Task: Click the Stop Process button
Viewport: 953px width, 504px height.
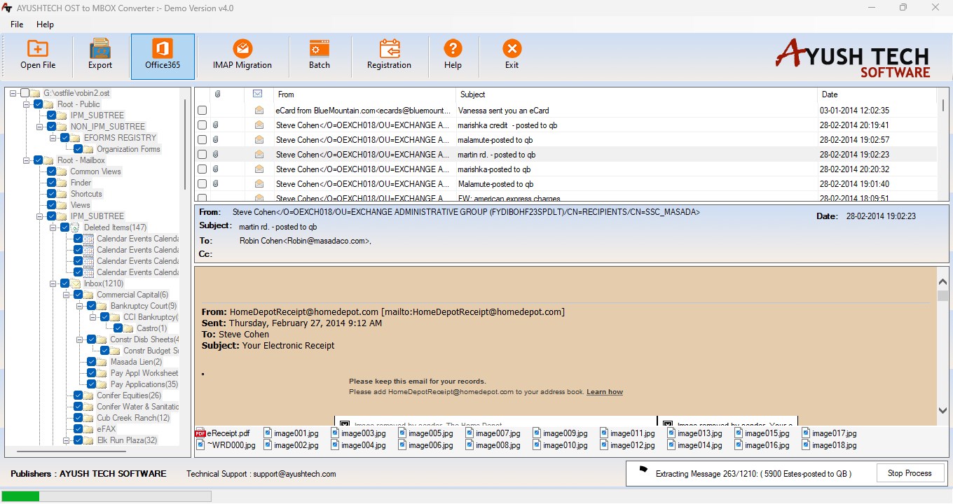Action: (x=910, y=473)
